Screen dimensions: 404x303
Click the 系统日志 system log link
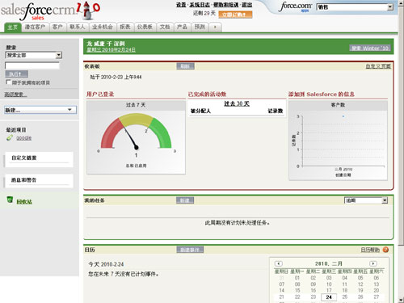200,5
